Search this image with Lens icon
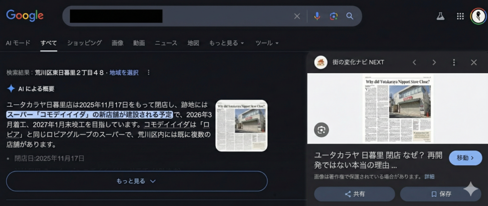488x206 pixels. point(321,130)
